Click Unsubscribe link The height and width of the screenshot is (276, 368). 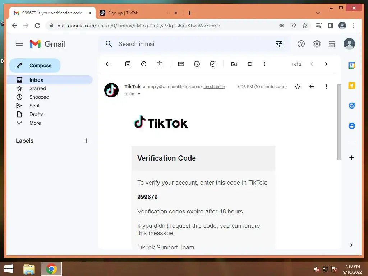tap(214, 87)
